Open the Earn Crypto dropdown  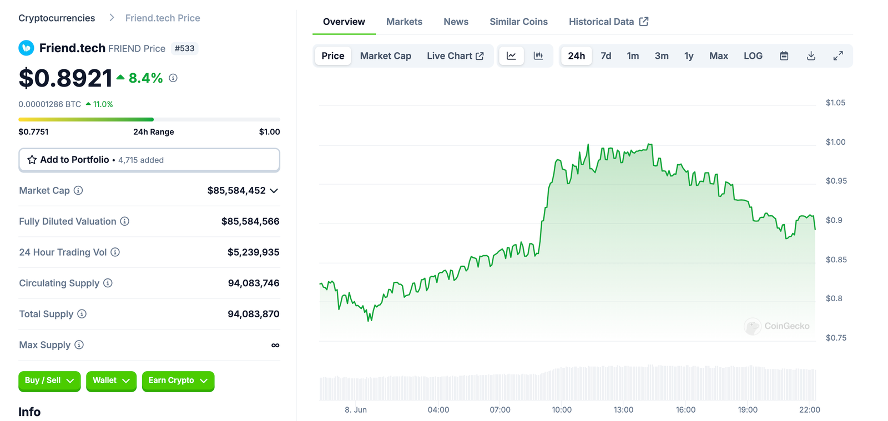[178, 381]
